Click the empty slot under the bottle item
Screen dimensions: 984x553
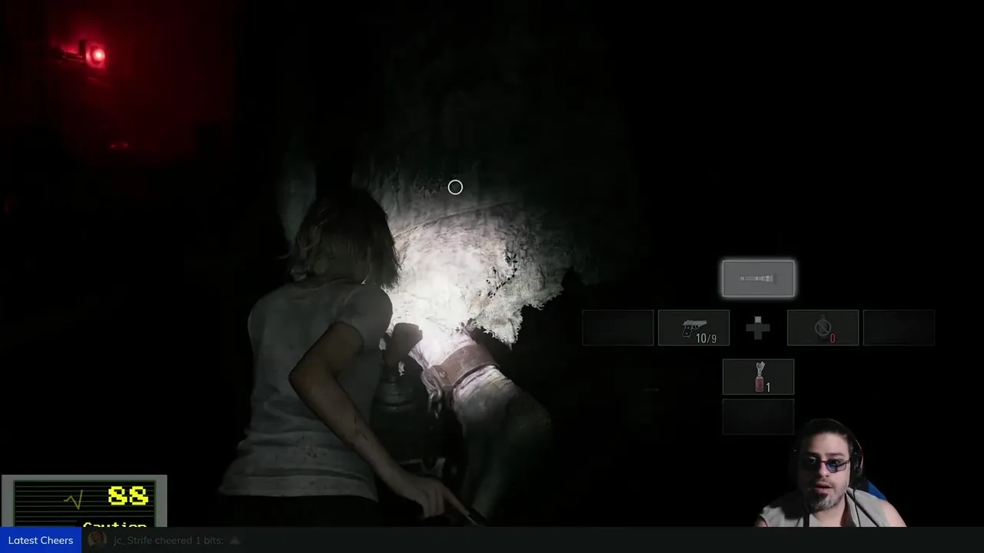(x=758, y=416)
